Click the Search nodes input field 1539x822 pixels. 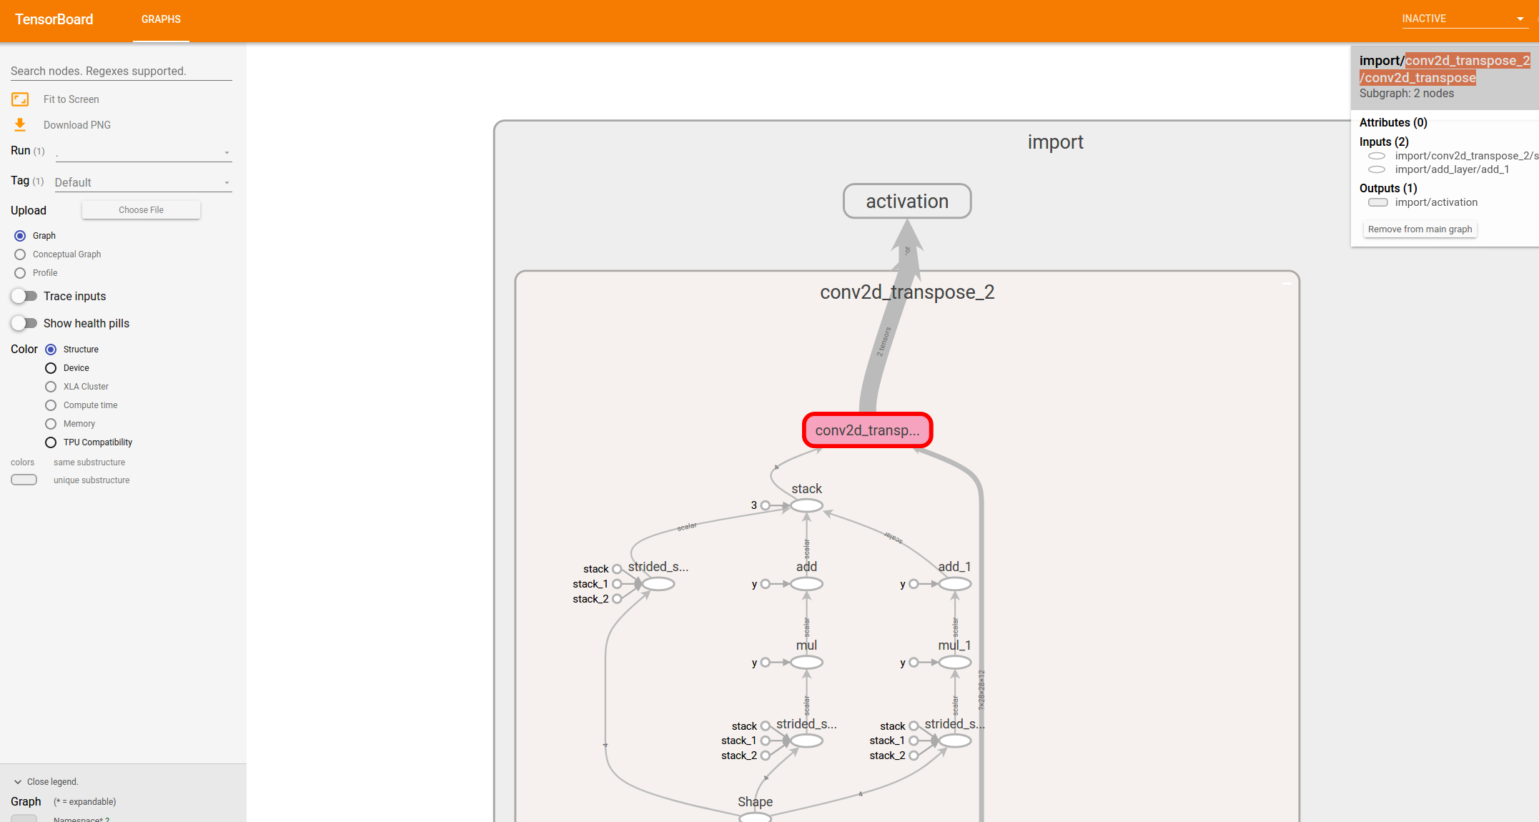pos(122,71)
